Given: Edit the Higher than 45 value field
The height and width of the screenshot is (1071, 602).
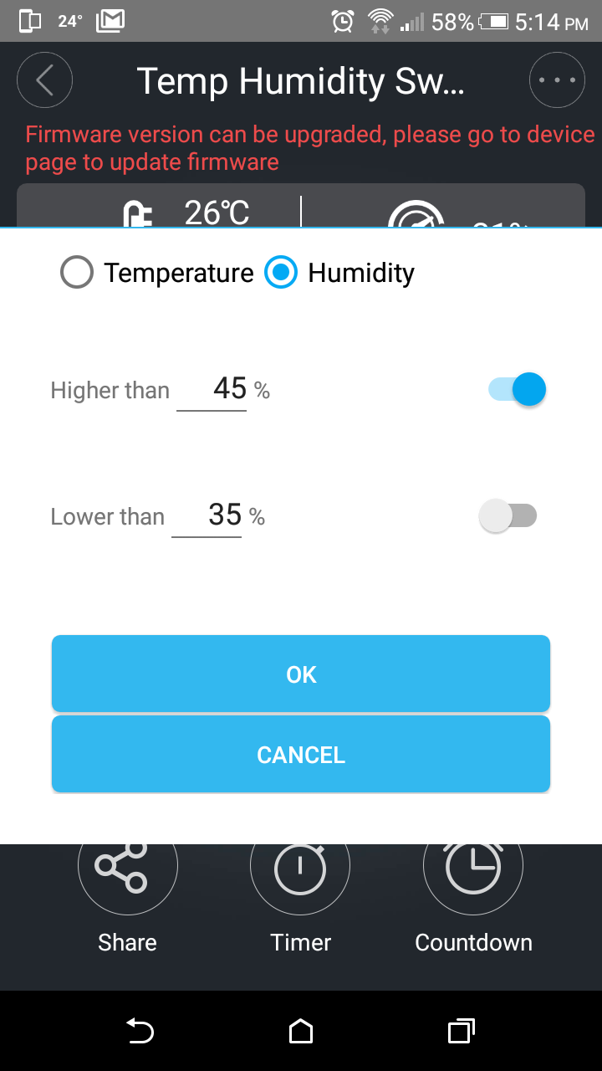Looking at the screenshot, I should [212, 390].
